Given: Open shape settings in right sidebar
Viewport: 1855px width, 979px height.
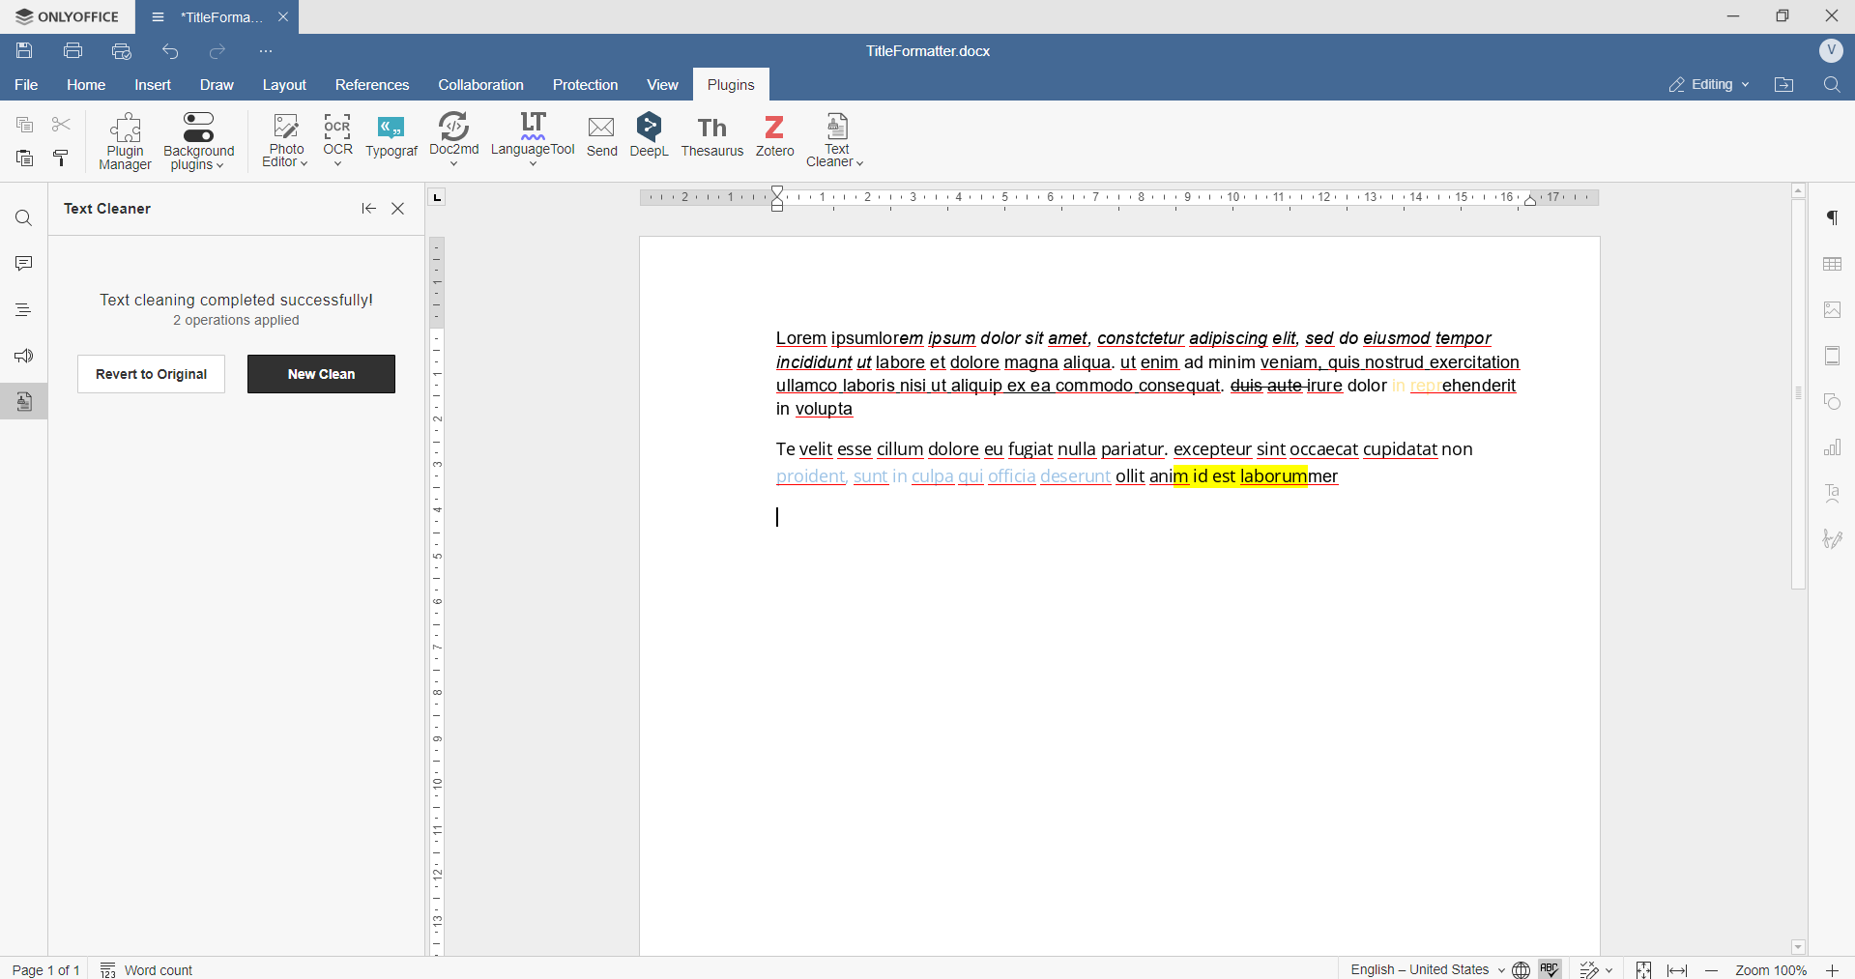Looking at the screenshot, I should (1833, 402).
